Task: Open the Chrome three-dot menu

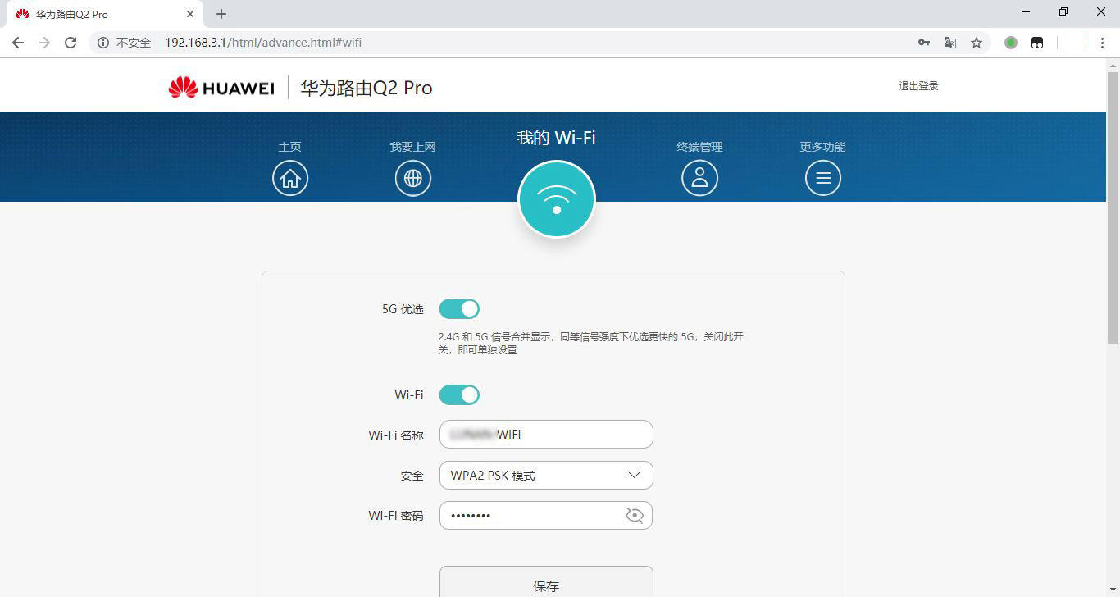Action: [x=1102, y=43]
